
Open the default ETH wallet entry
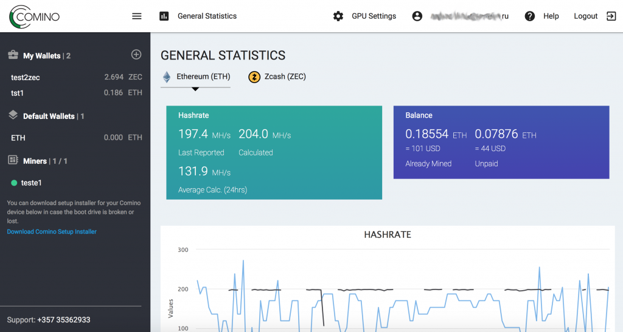coord(18,138)
